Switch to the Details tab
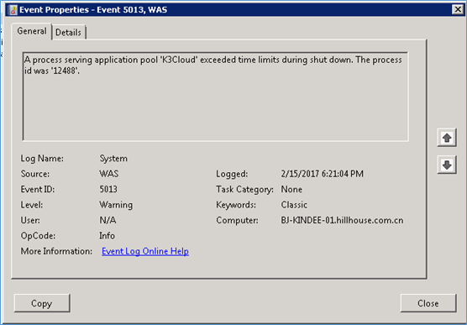The image size is (467, 325). tap(69, 32)
